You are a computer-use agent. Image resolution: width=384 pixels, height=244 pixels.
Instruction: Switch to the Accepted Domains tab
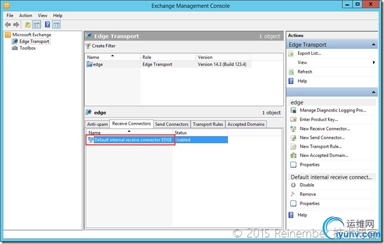click(x=246, y=124)
